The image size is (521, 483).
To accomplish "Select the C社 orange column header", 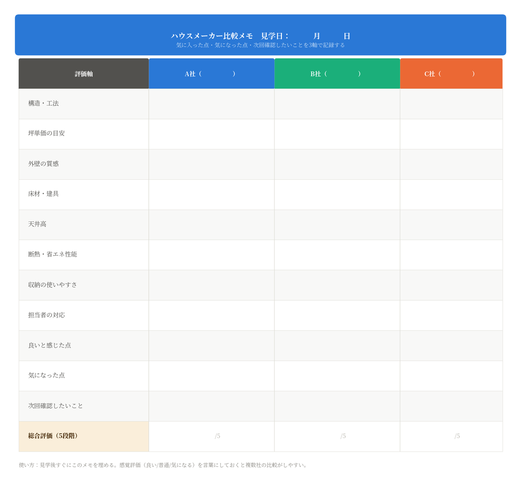I will [451, 74].
